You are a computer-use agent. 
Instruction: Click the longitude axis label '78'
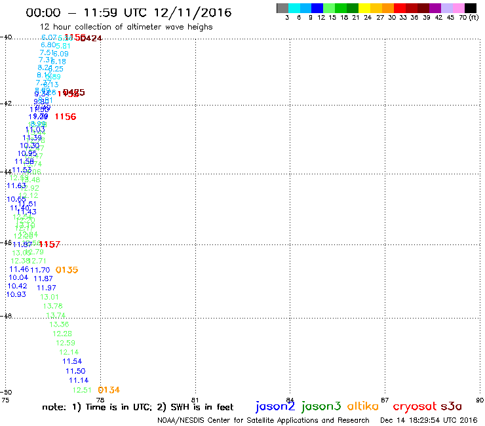[x=100, y=400]
